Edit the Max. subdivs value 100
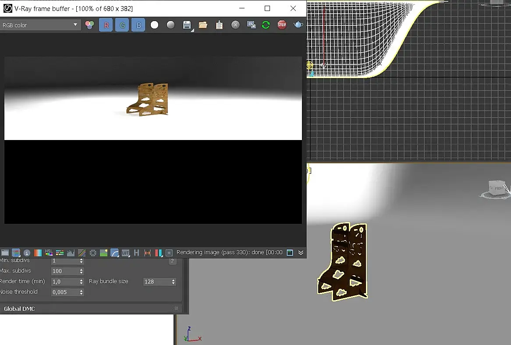 coord(65,271)
